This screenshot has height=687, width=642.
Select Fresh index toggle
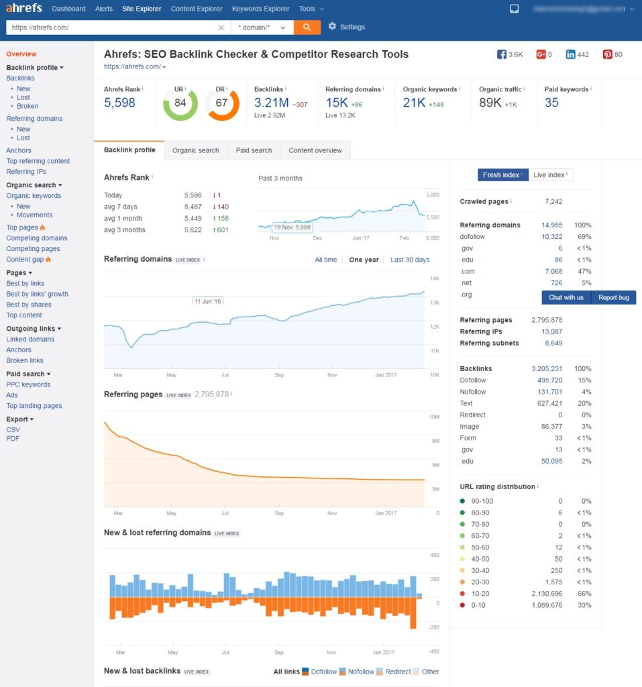502,175
